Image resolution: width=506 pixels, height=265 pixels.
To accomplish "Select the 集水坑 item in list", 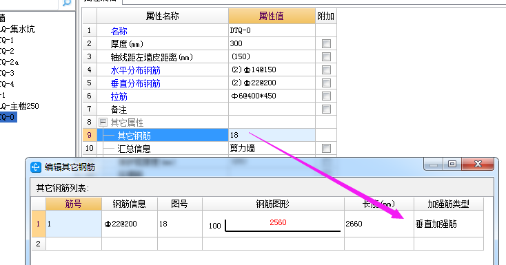I will click(x=17, y=30).
